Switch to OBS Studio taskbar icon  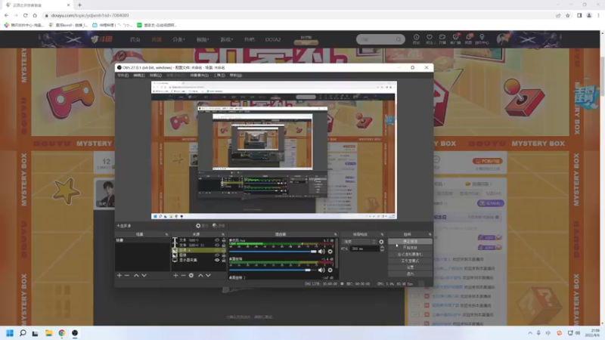pyautogui.click(x=75, y=333)
